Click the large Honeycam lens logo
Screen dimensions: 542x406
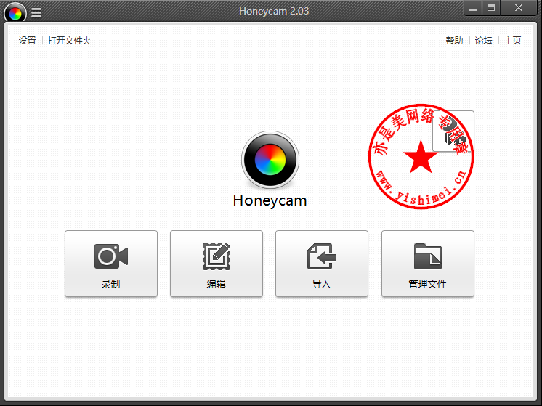tap(270, 160)
